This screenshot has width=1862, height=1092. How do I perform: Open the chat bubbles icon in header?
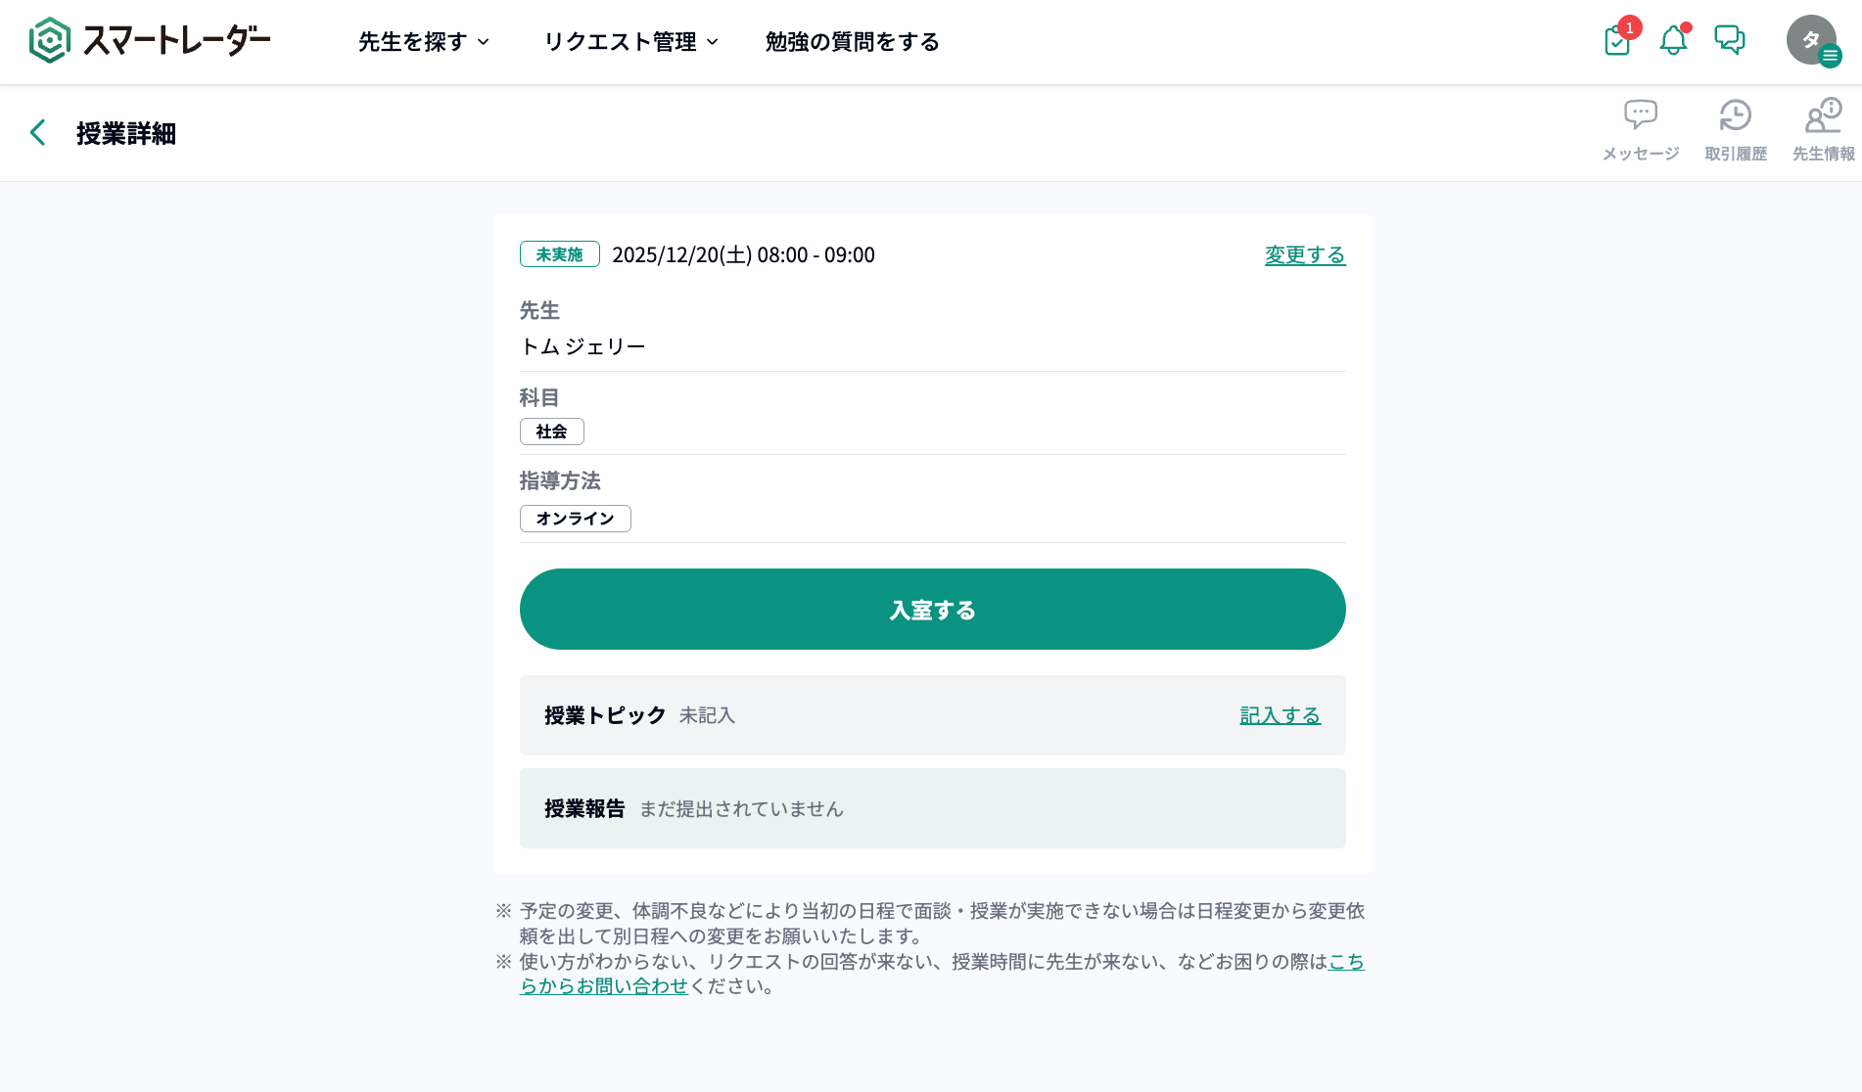pyautogui.click(x=1730, y=40)
